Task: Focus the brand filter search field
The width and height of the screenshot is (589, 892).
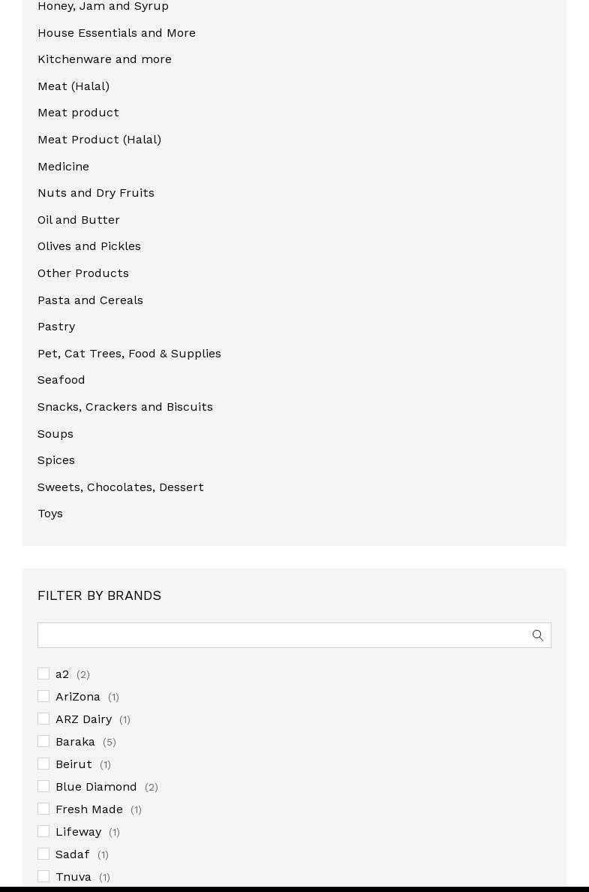Action: (294, 635)
